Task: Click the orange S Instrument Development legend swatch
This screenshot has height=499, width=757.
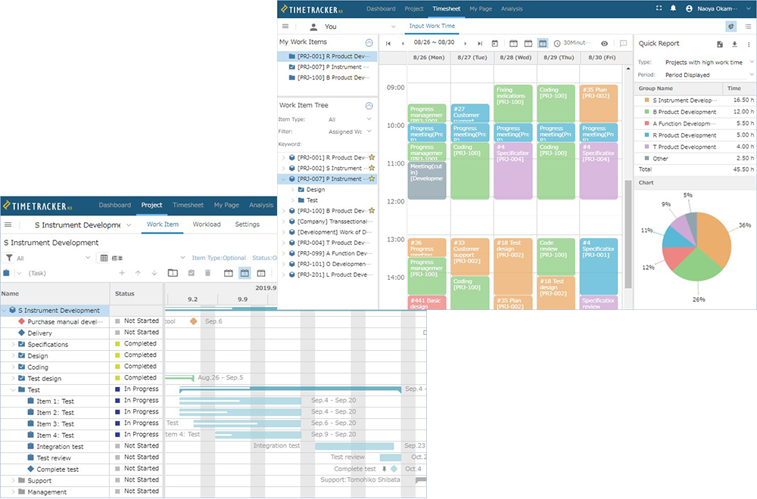Action: (645, 100)
